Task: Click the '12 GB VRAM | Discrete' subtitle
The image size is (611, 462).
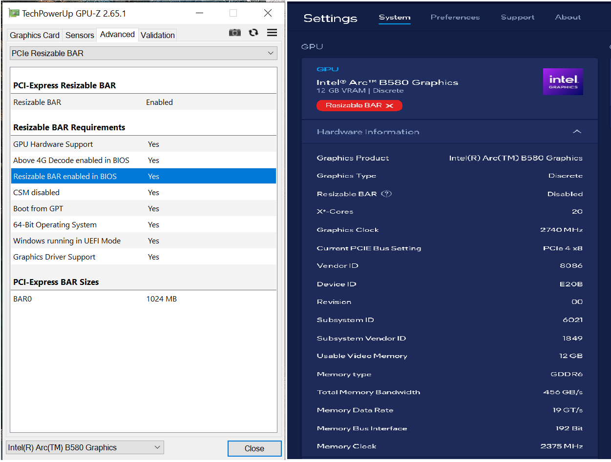Action: click(360, 91)
